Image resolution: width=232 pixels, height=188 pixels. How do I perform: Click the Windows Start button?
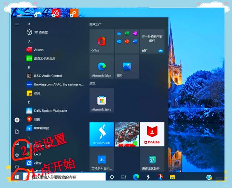point(17,177)
